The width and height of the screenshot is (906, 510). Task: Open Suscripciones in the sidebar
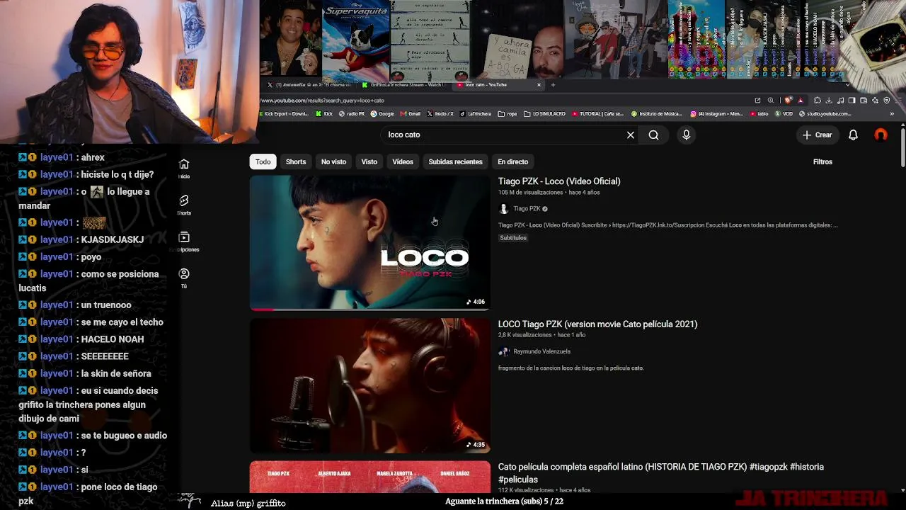tap(184, 242)
